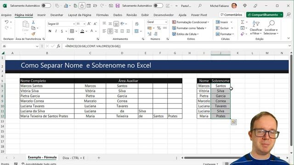Click the camera icon in Quick Access Toolbar
294x165 pixels.
click(111, 6)
